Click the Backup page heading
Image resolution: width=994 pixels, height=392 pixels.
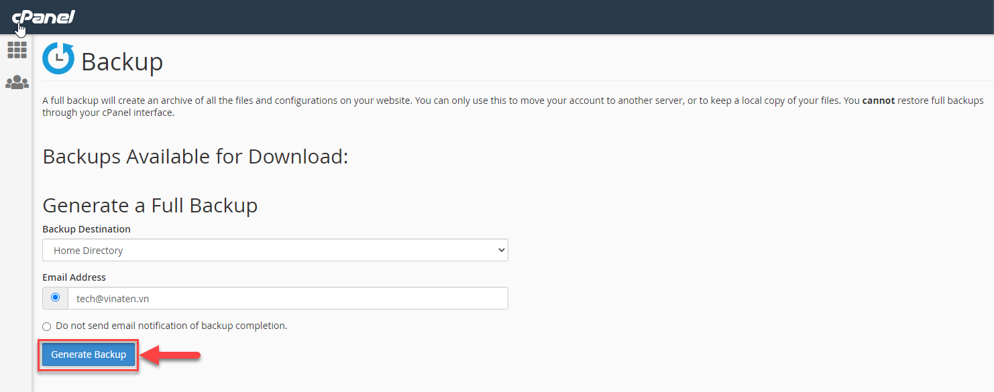coord(122,62)
